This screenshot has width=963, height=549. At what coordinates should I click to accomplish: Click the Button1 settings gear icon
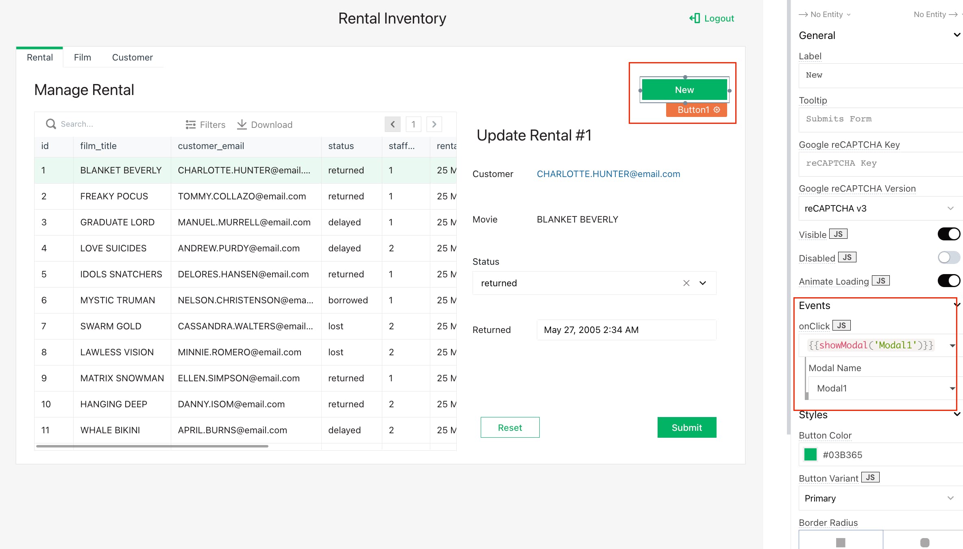point(717,110)
